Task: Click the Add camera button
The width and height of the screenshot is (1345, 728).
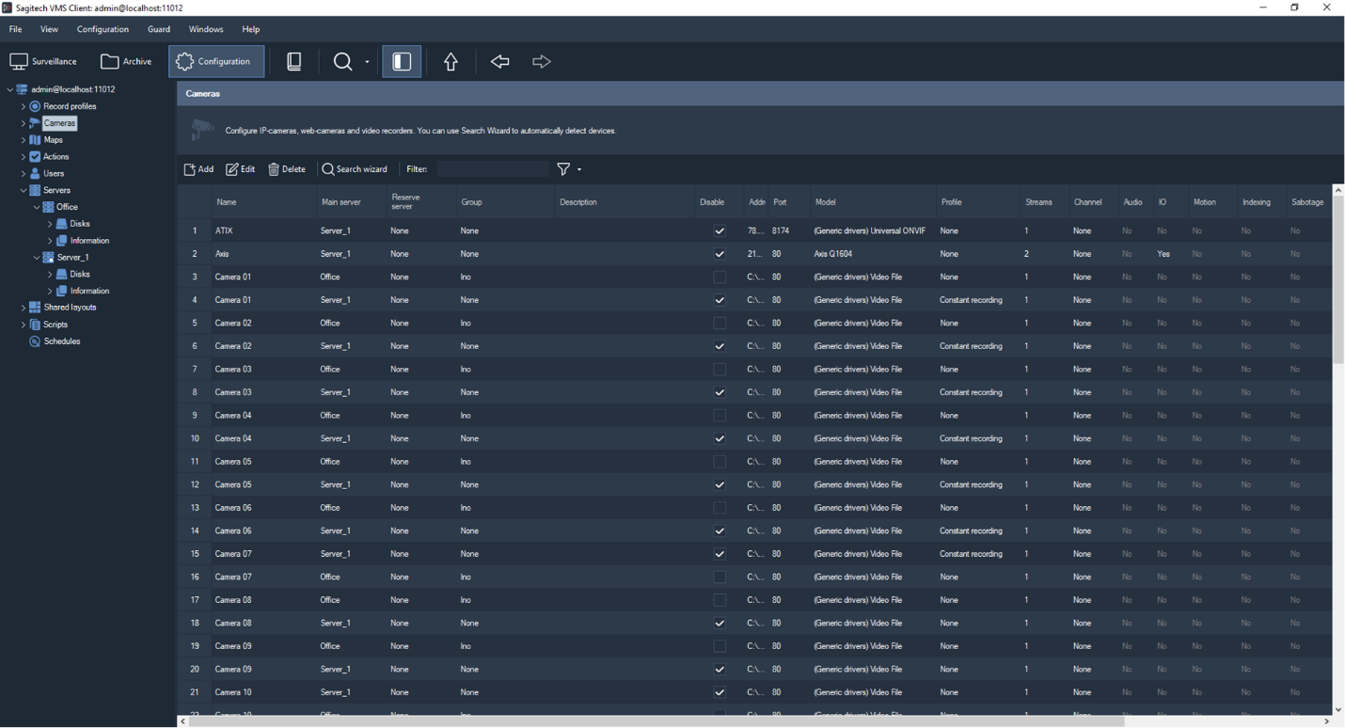Action: tap(198, 169)
